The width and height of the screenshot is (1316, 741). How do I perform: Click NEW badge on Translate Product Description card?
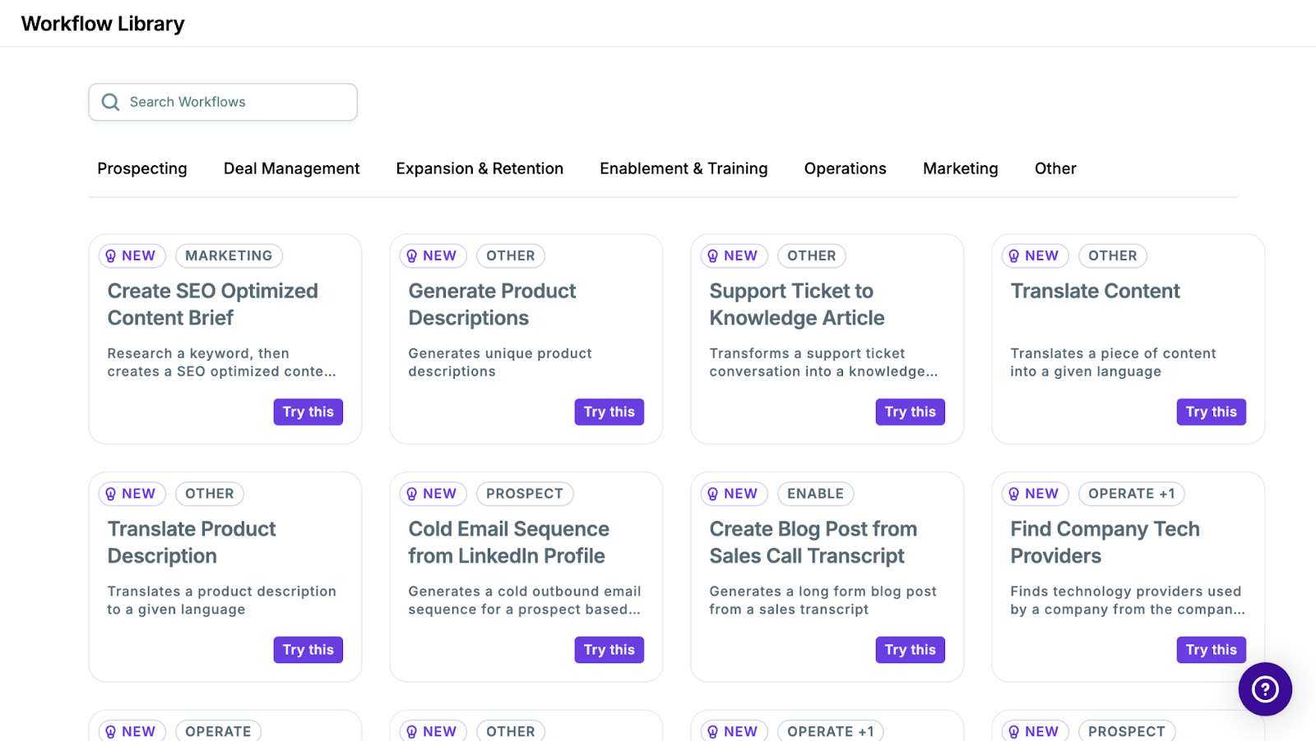[132, 494]
